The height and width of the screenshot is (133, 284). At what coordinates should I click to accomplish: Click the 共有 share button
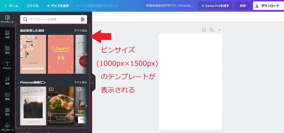pyautogui.click(x=243, y=6)
